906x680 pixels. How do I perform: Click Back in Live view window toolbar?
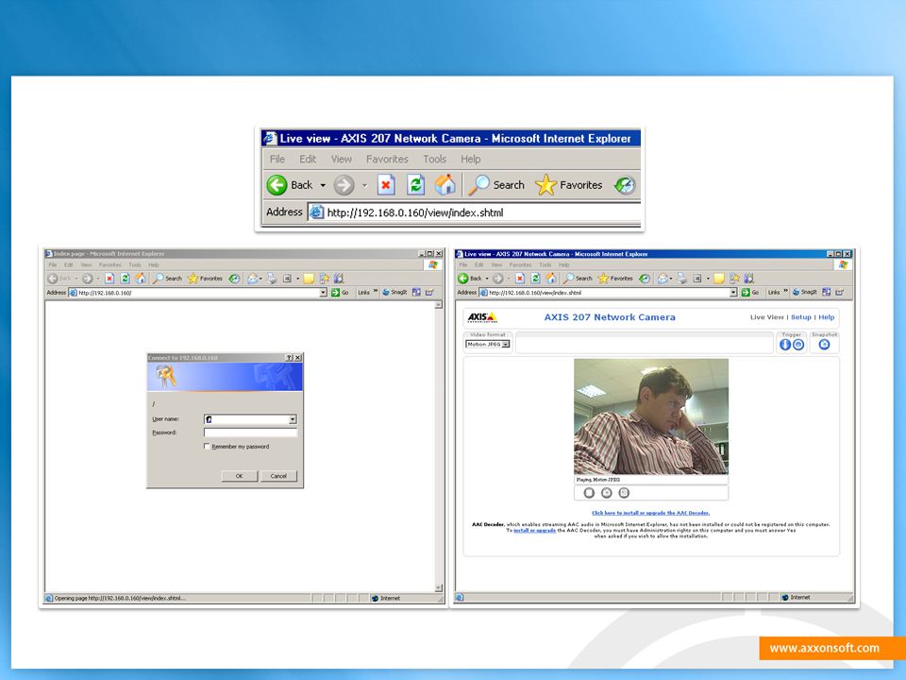[x=470, y=278]
